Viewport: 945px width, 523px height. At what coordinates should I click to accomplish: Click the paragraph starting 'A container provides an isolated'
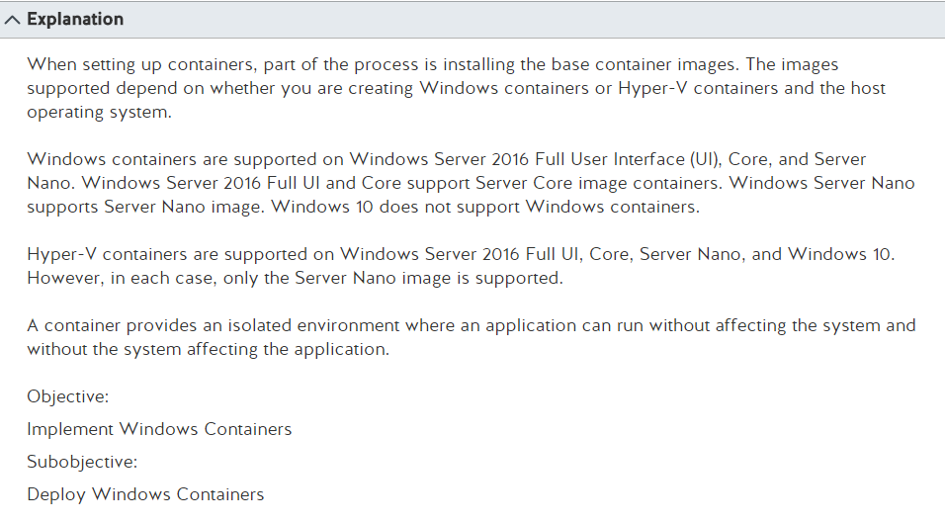pos(472,337)
